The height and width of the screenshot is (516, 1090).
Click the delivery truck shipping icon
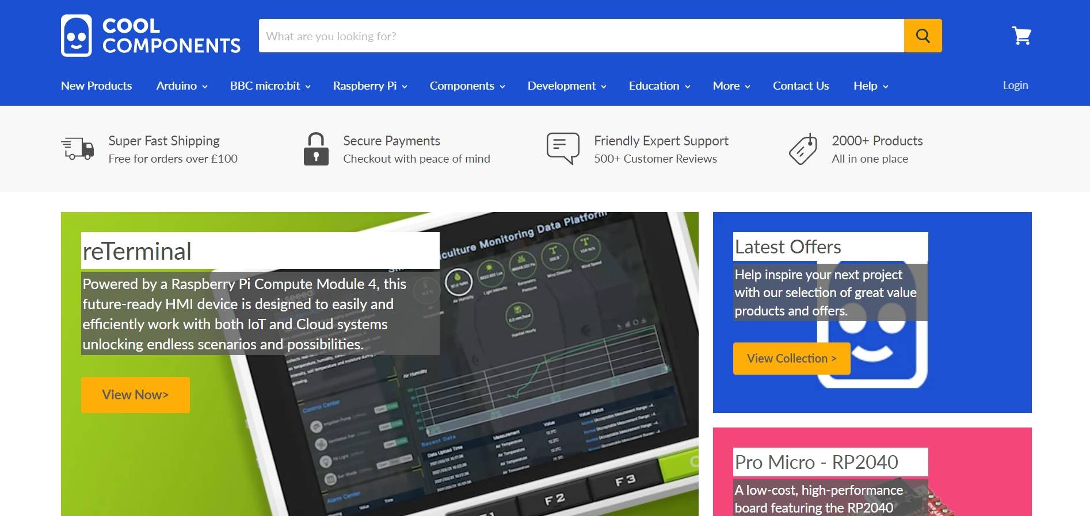click(x=78, y=148)
